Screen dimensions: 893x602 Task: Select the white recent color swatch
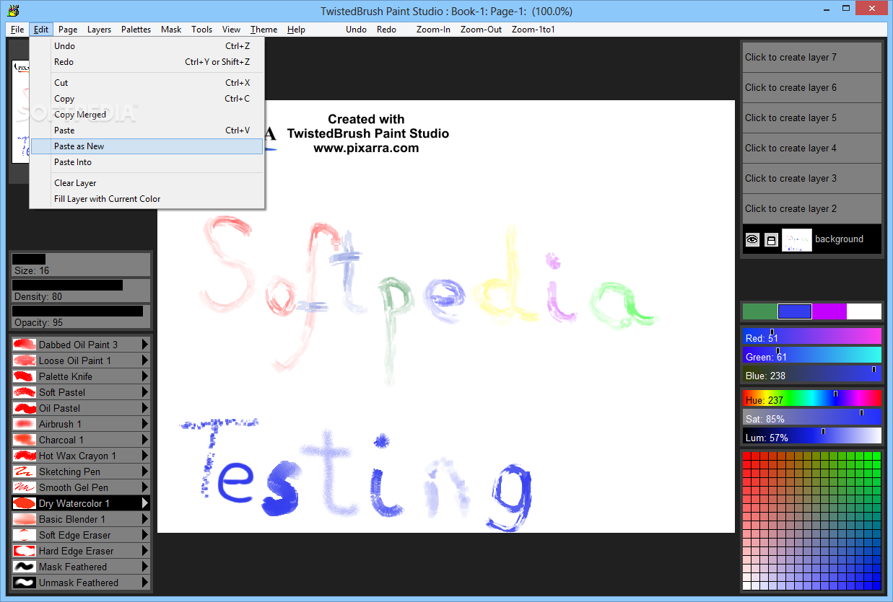pos(864,311)
